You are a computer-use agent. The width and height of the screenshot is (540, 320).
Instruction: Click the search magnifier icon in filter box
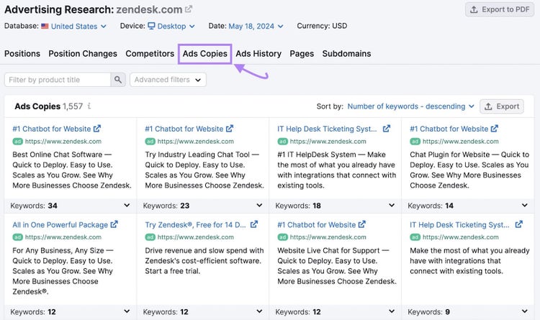(x=118, y=80)
